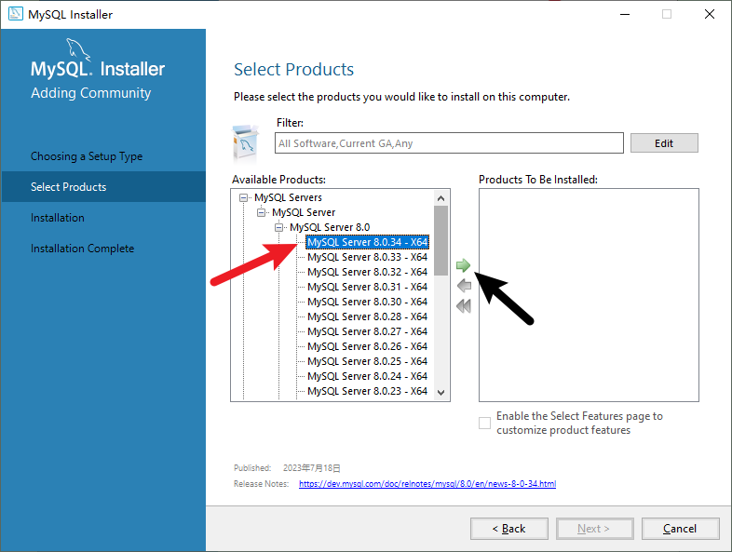The image size is (732, 552).
Task: Select MySQL Server 8.0.25 - X64
Action: pos(367,361)
